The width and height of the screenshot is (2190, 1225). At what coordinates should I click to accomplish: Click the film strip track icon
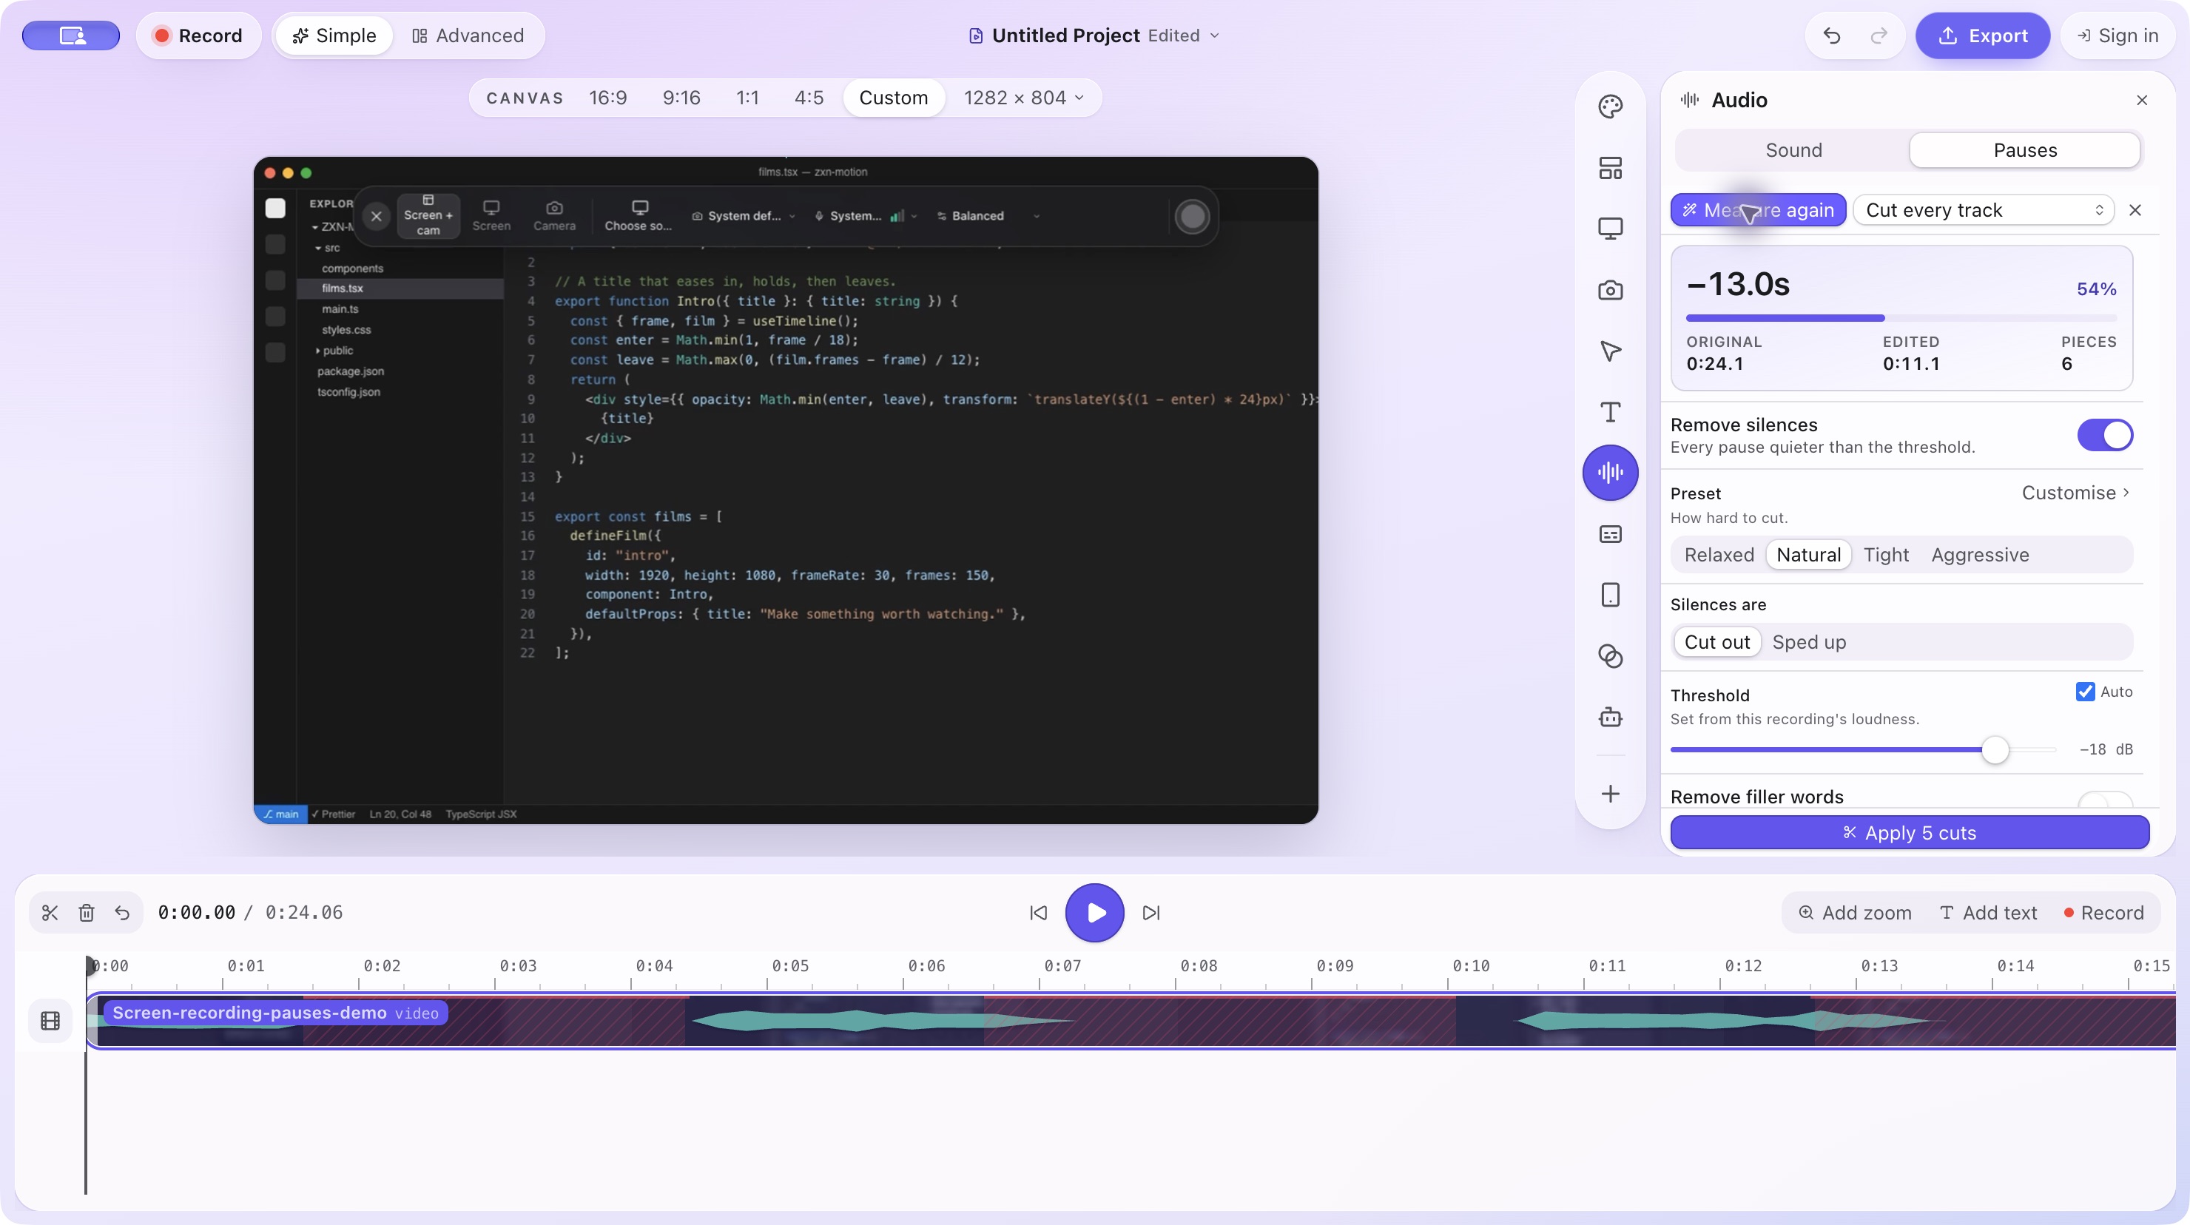50,1020
